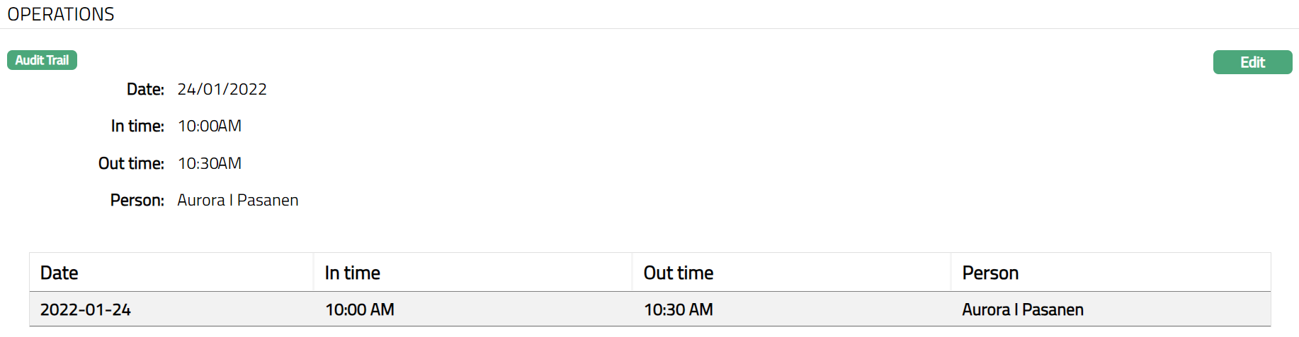Click the 24/01/2022 date value
Viewport: 1299px width, 337px height.
click(222, 89)
